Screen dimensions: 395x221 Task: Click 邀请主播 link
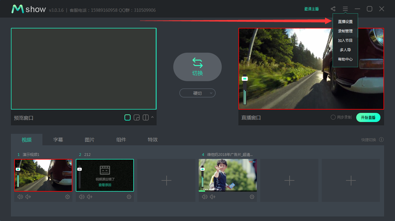[x=311, y=9]
